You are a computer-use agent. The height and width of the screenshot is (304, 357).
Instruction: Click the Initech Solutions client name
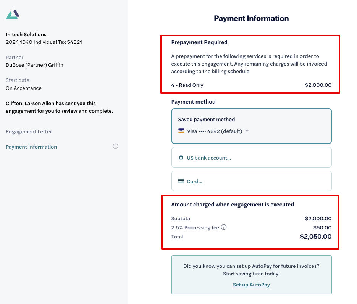click(x=26, y=35)
